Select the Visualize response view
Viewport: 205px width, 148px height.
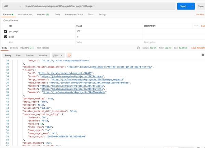click(x=43, y=55)
